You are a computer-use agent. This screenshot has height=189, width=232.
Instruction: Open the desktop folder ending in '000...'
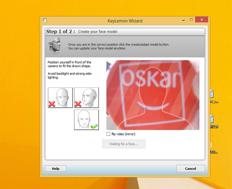[x=211, y=145]
